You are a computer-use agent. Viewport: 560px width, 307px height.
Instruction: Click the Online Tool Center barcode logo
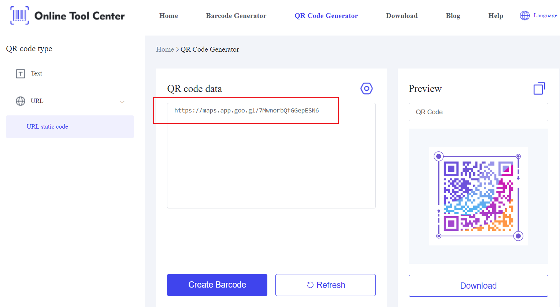(x=20, y=15)
